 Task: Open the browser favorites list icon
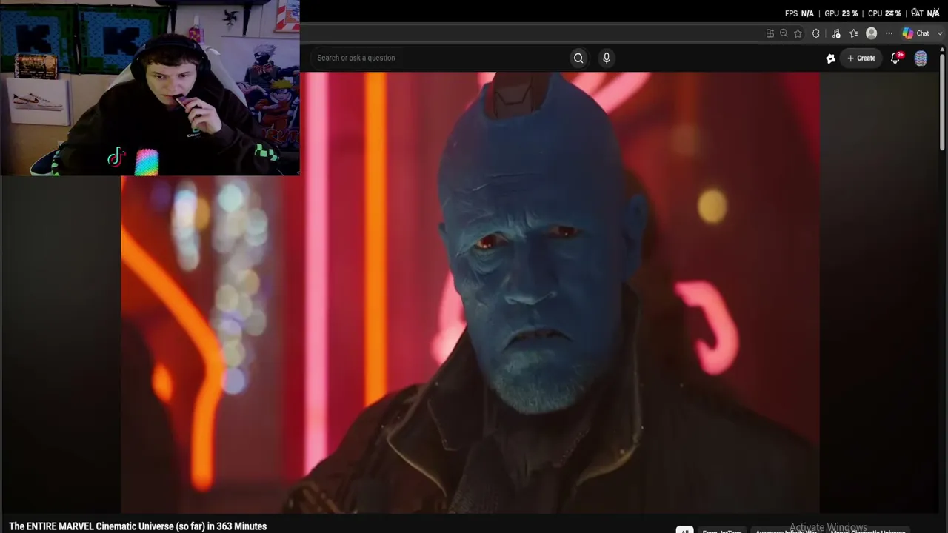point(854,33)
